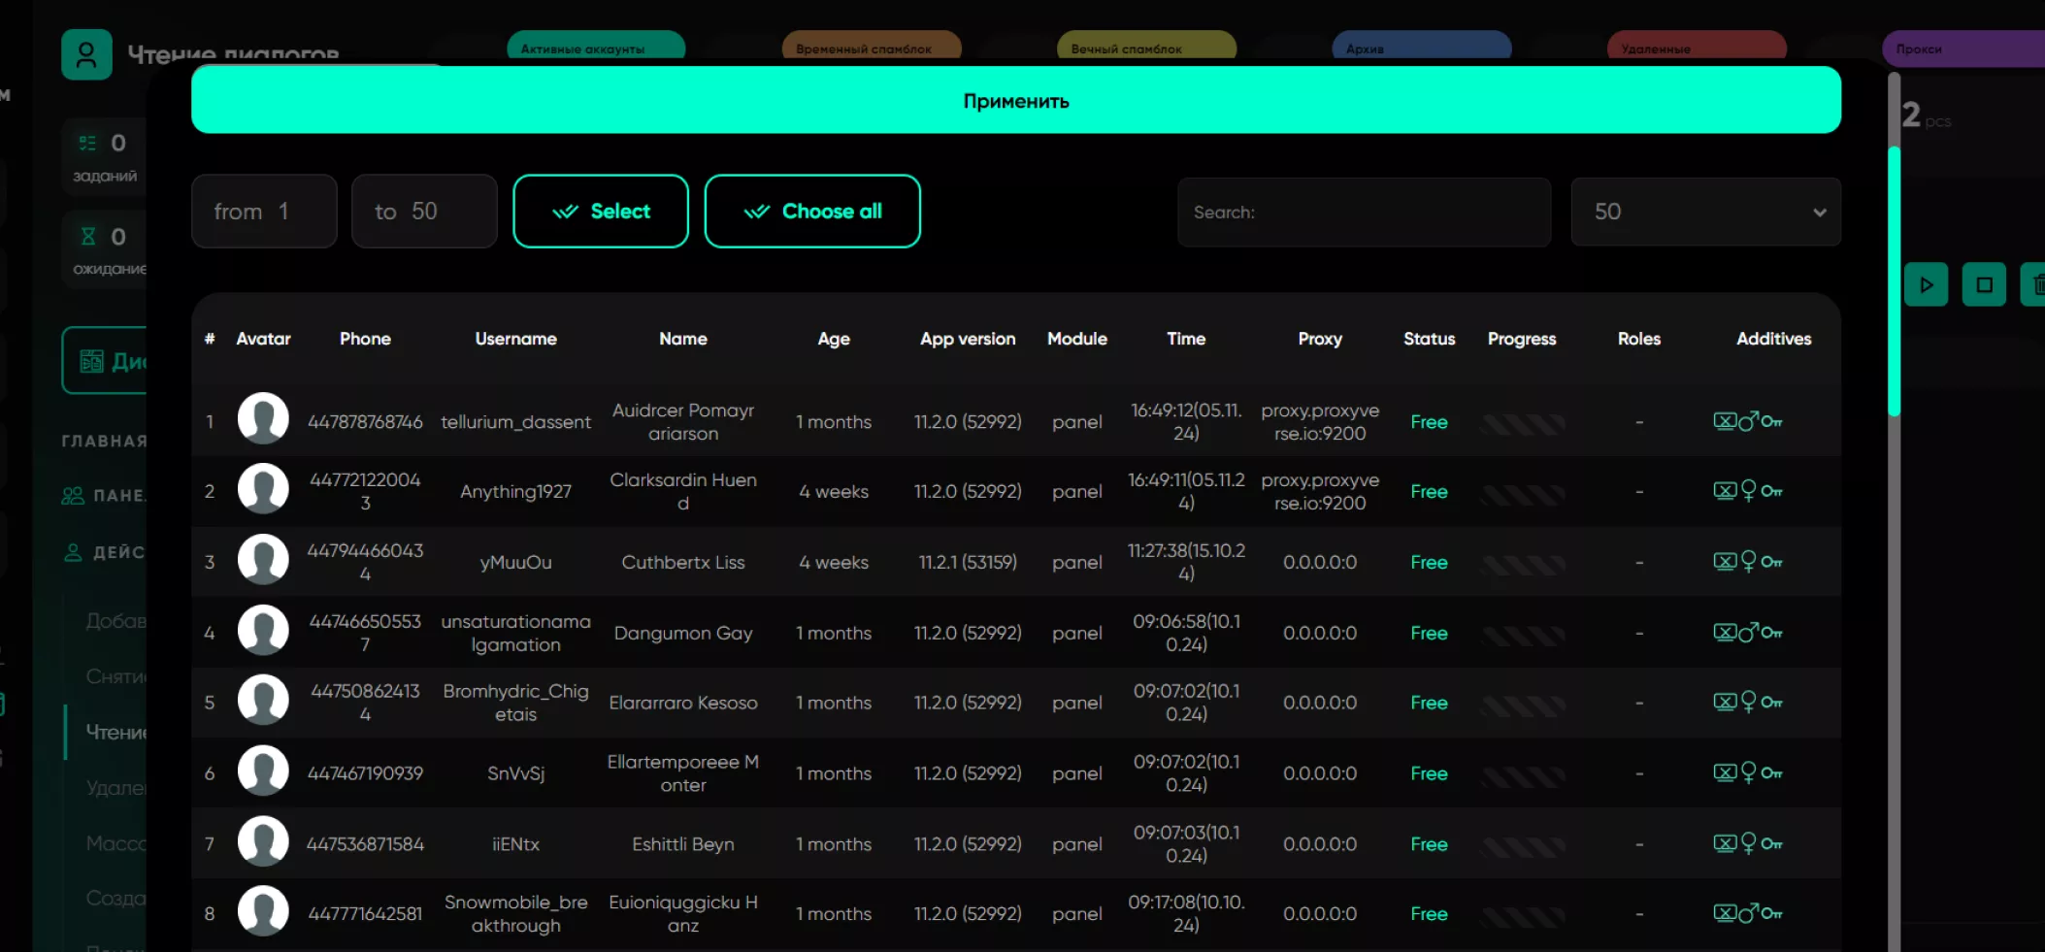The width and height of the screenshot is (2045, 952).
Task: Click phone number 447536871584
Action: point(365,844)
